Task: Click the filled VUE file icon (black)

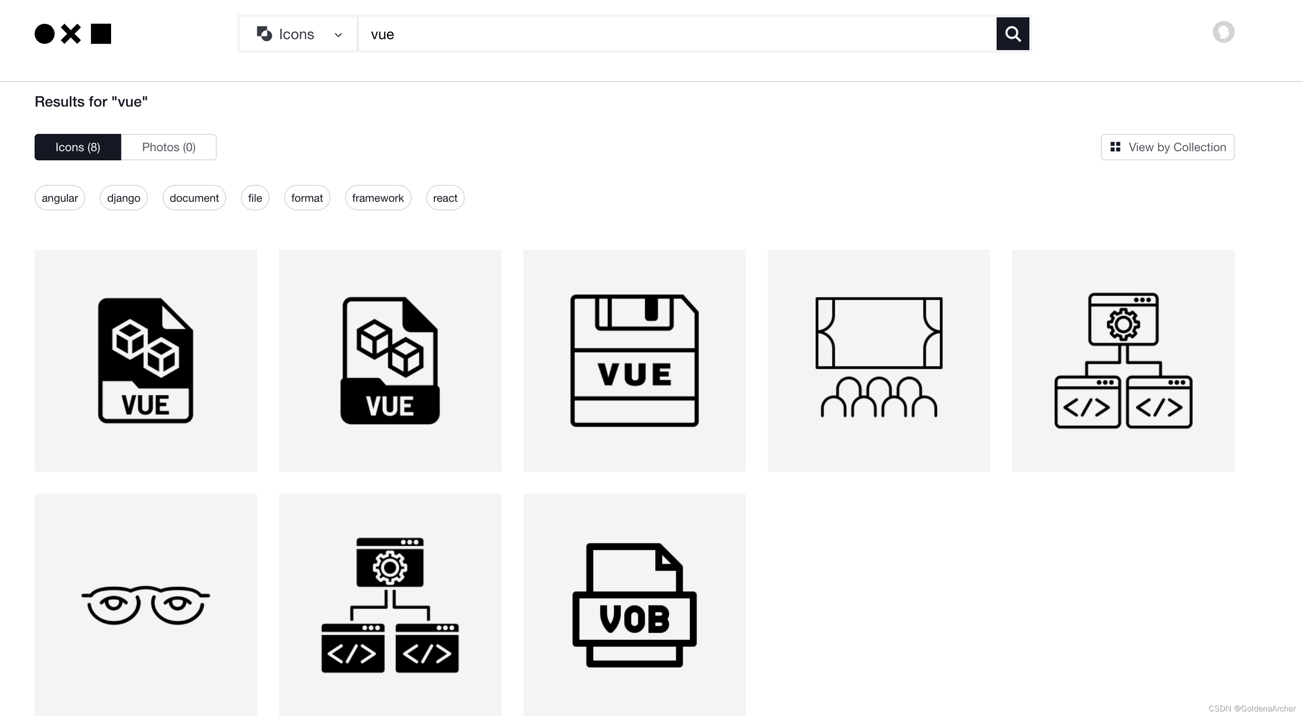Action: click(145, 360)
